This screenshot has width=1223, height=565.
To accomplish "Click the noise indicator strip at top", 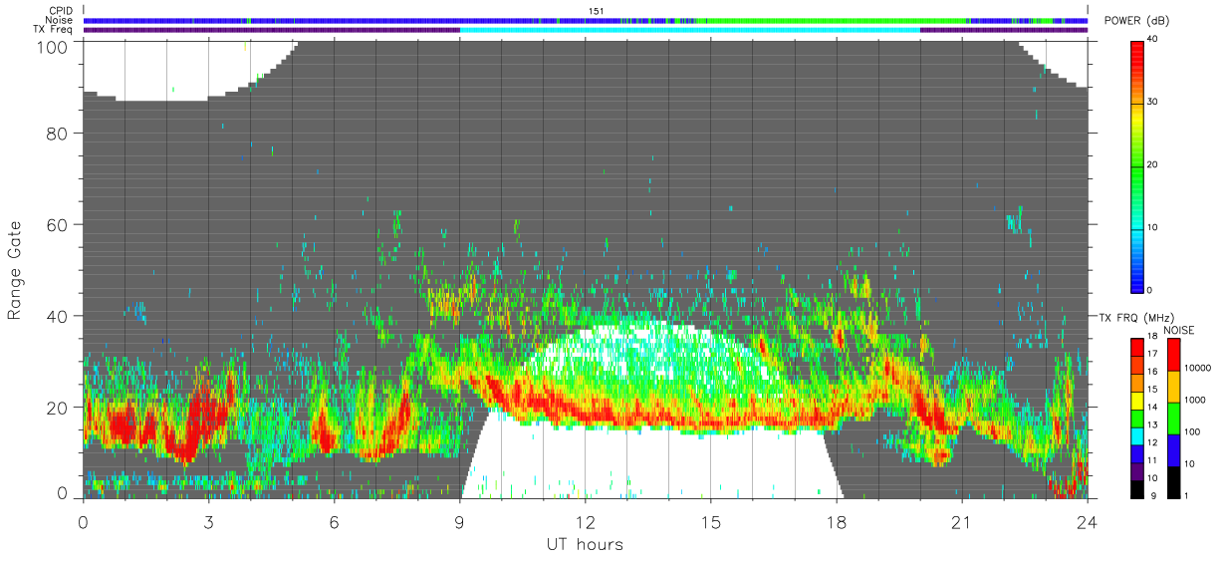I will (586, 20).
